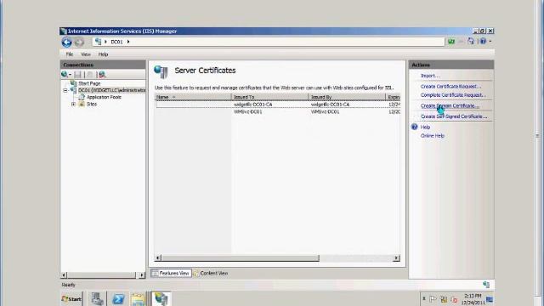Image resolution: width=544 pixels, height=306 pixels.
Task: Click certificate list scroll left arrow
Action: click(x=158, y=258)
